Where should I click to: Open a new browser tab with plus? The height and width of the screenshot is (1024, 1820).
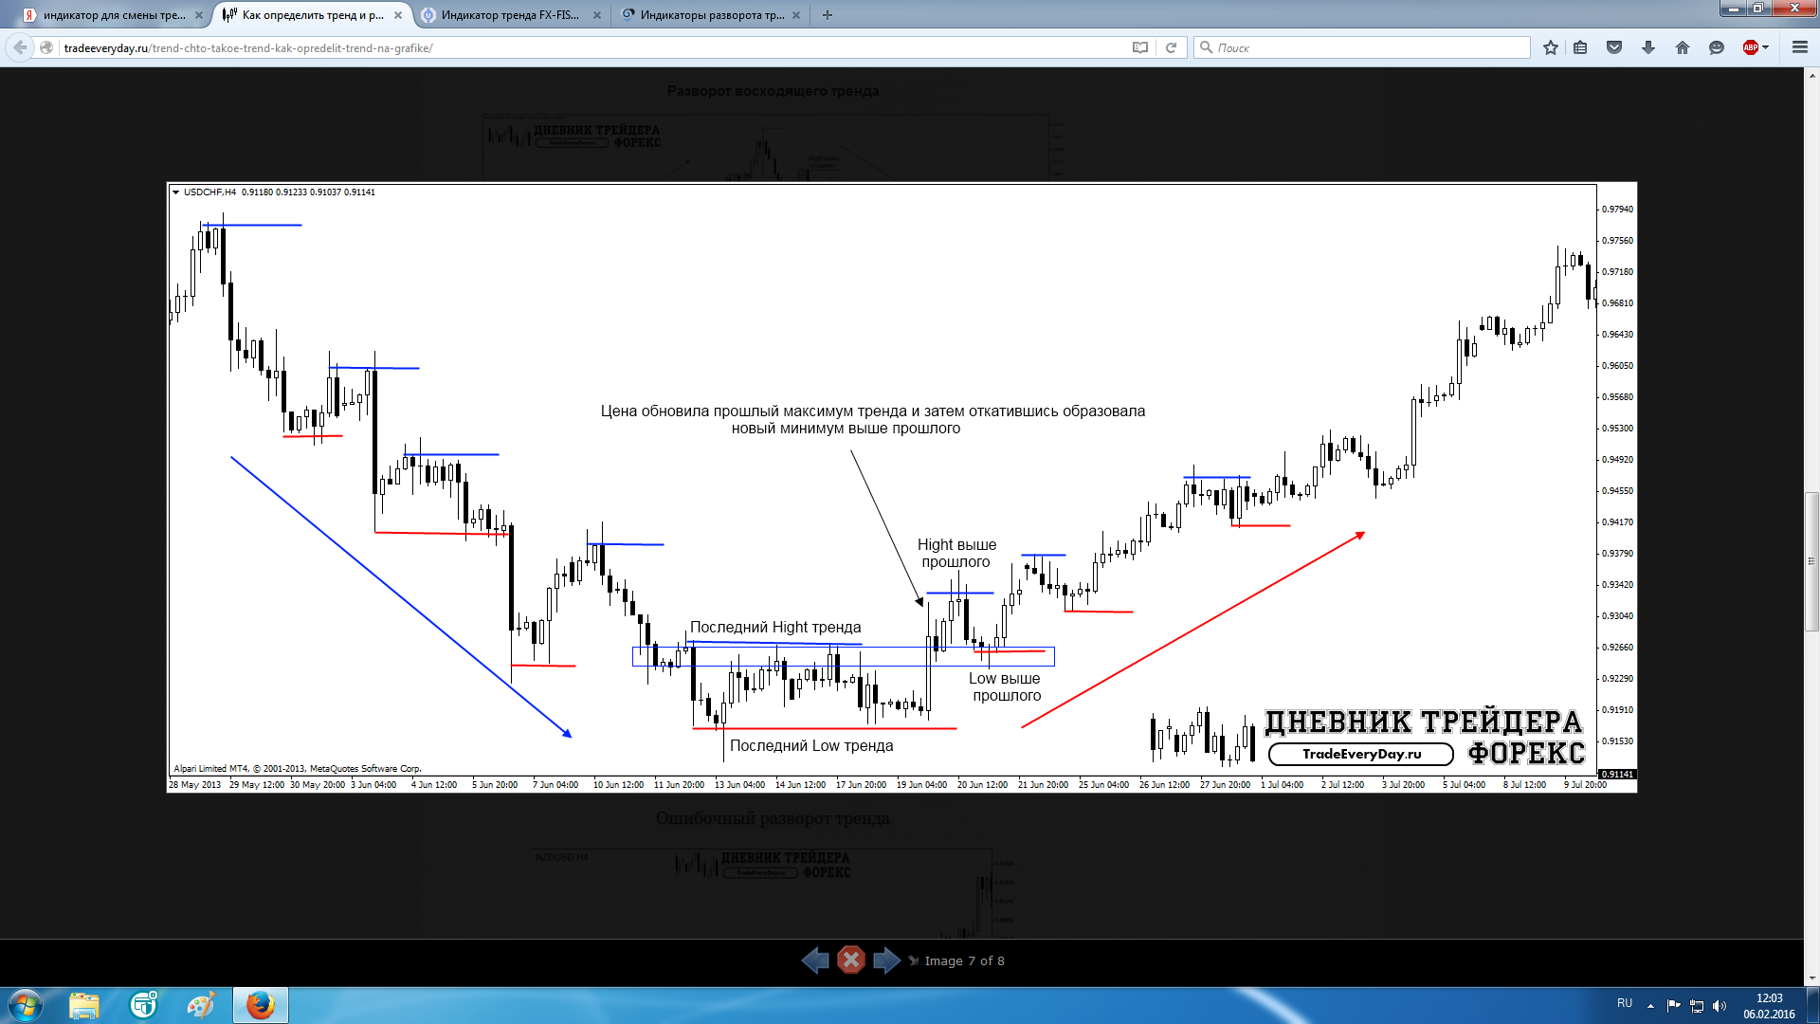828,15
